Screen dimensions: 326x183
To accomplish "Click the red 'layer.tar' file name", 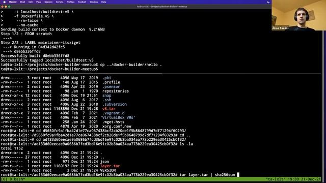I will (x=110, y=166).
